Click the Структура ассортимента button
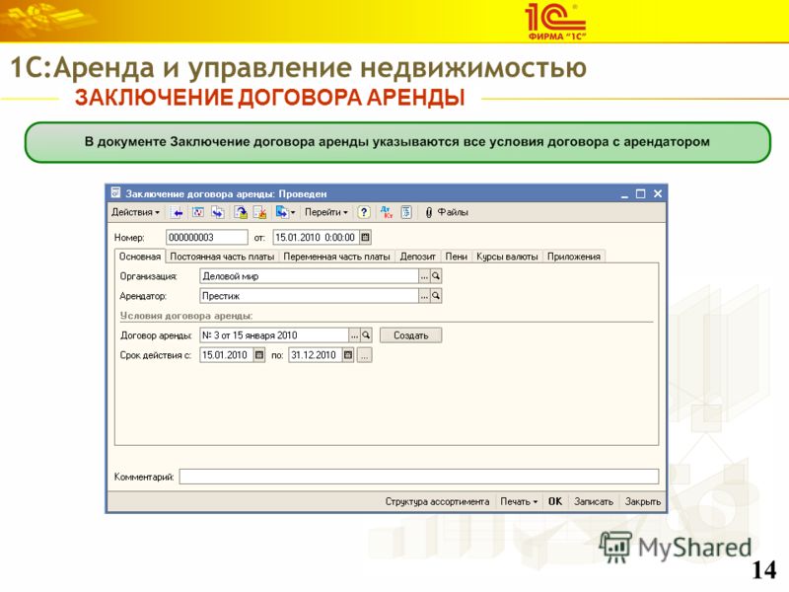 [x=437, y=501]
